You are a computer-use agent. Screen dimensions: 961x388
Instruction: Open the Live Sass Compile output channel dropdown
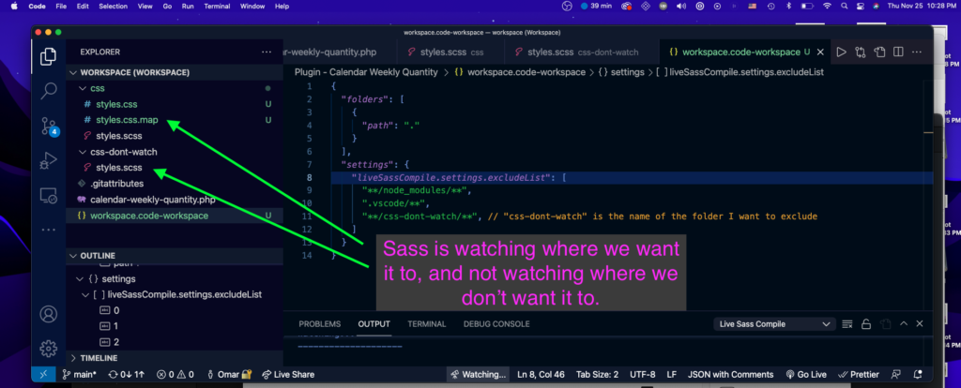(774, 323)
